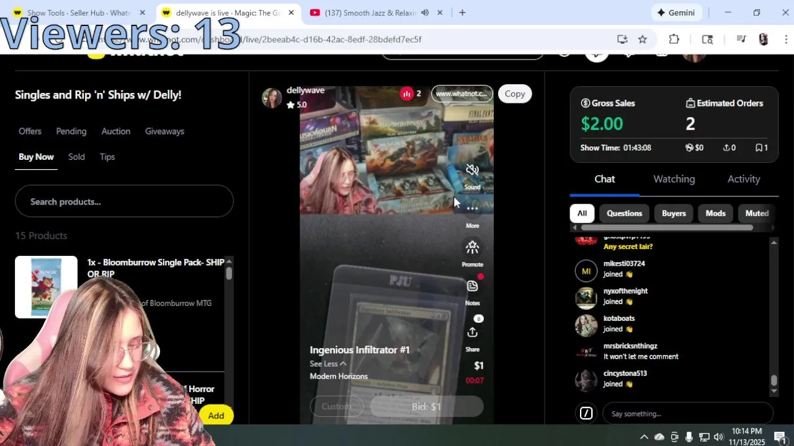Click the Copy link button

click(515, 94)
